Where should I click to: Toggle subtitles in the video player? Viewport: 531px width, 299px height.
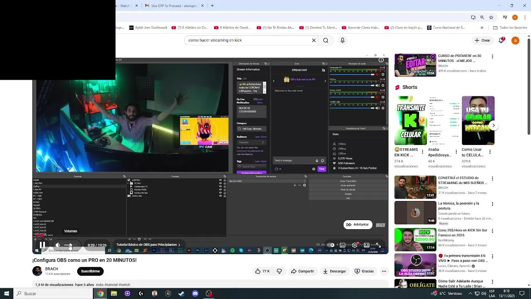pyautogui.click(x=343, y=245)
